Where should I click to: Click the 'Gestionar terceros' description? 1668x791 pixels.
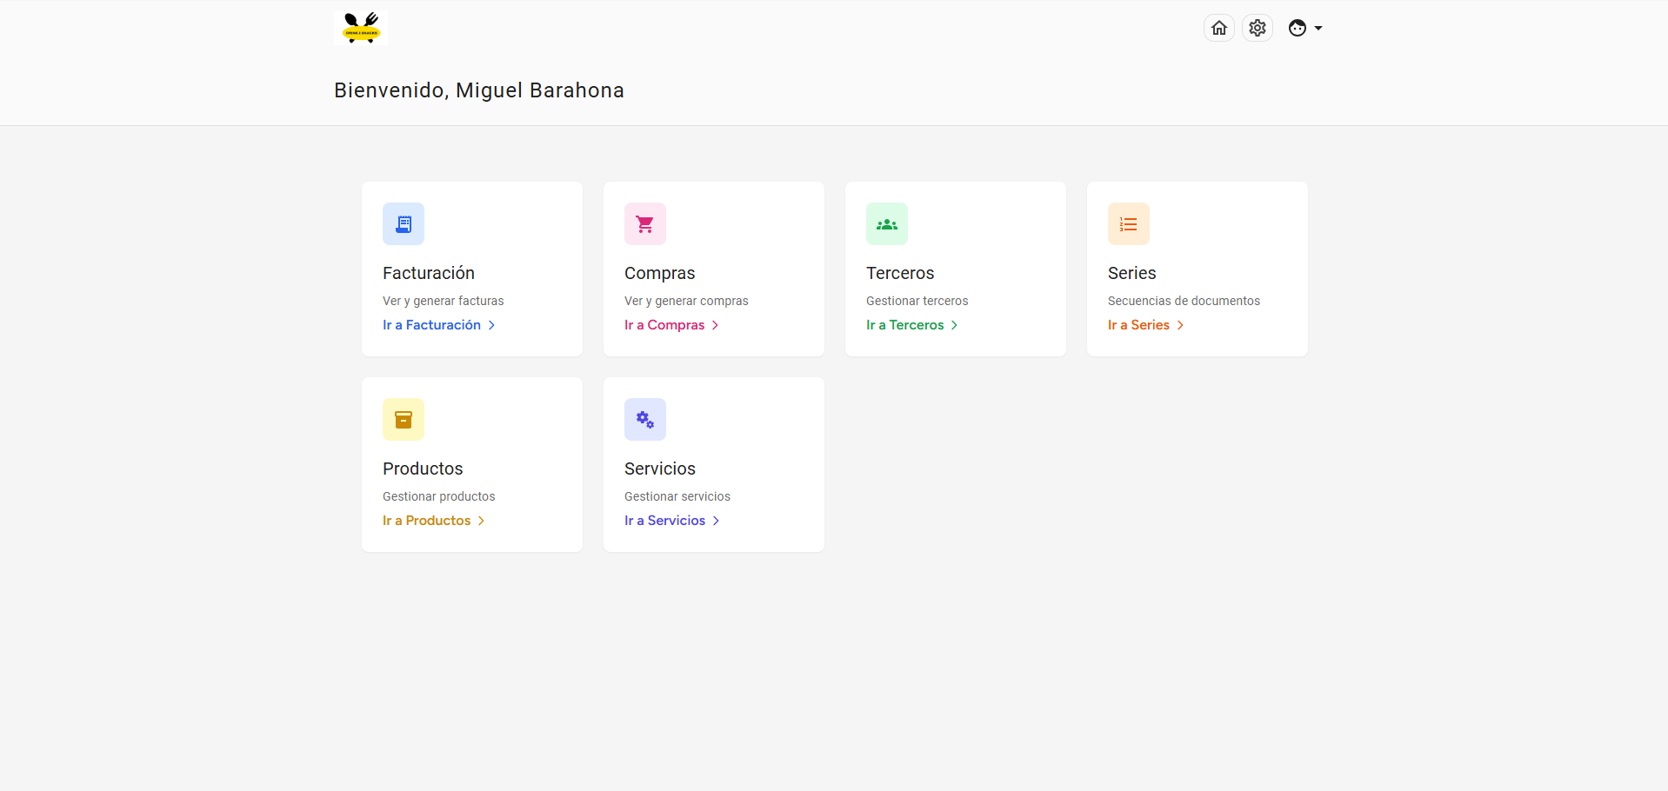coord(917,301)
